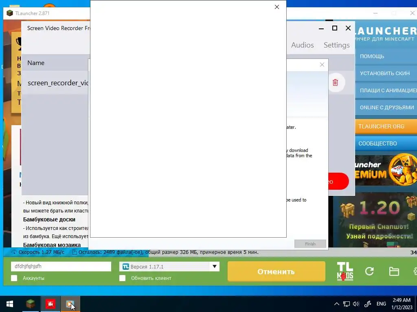Image resolution: width=417 pixels, height=312 pixels.
Task: Enable Обновить клиент checkbox
Action: tap(122, 278)
